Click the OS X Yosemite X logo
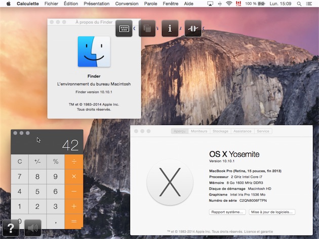The width and height of the screenshot is (319, 239). pyautogui.click(x=170, y=182)
